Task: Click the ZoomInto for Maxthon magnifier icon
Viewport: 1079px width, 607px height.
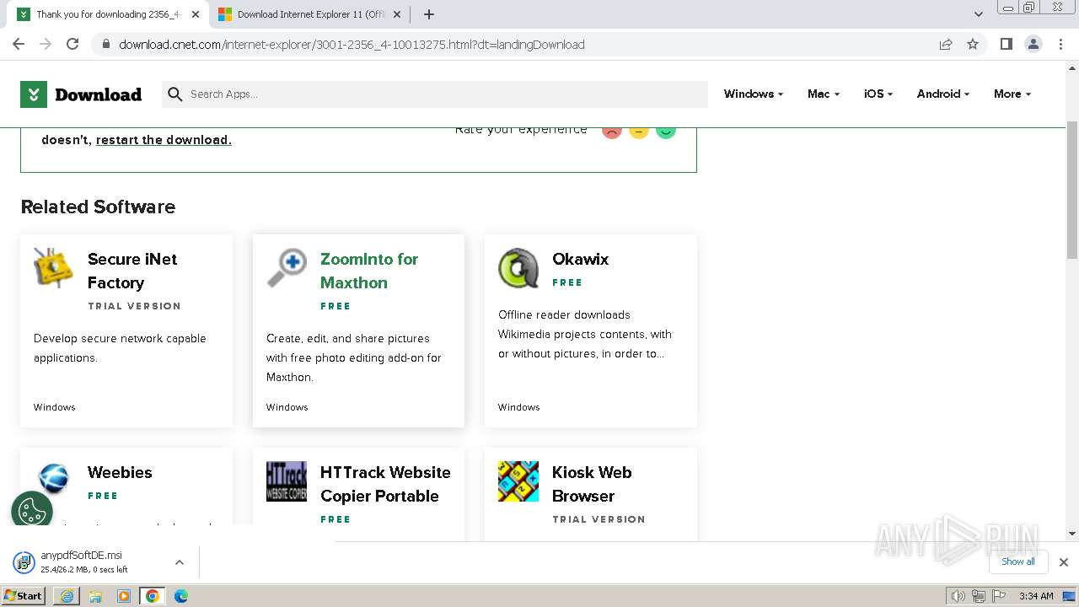Action: 287,268
